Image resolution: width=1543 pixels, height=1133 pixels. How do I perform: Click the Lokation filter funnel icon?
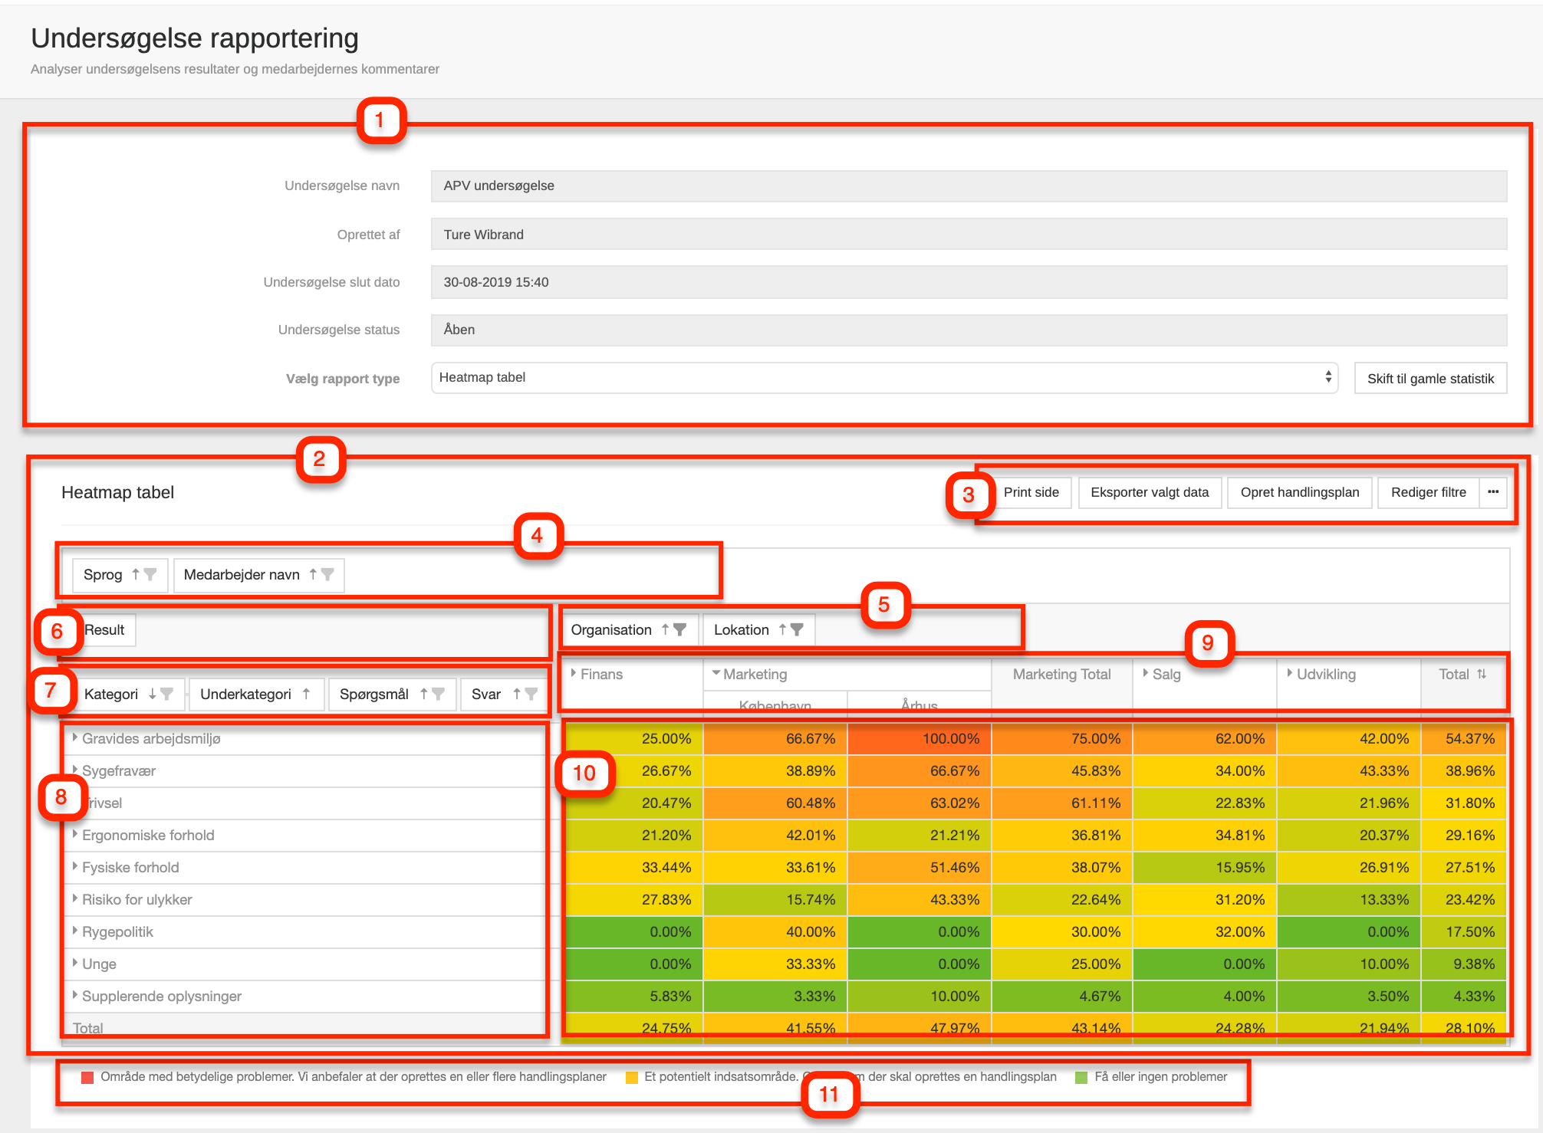pos(797,629)
